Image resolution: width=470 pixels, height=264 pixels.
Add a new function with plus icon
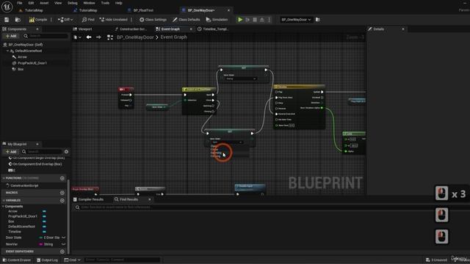coord(62,178)
